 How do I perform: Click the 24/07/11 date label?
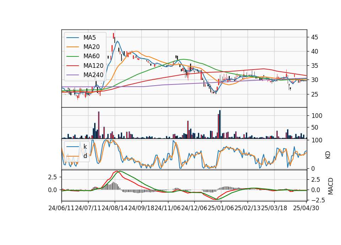88,208
